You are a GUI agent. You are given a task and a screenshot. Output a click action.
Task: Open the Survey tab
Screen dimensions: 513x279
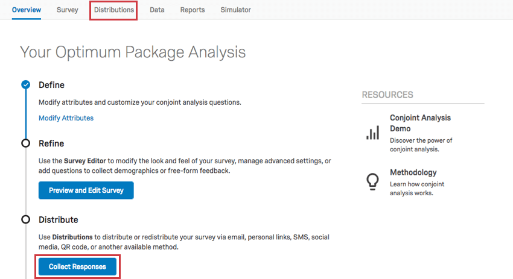[68, 10]
